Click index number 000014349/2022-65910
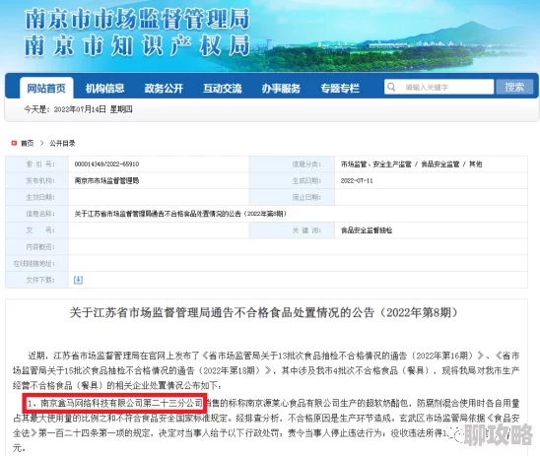 point(106,164)
